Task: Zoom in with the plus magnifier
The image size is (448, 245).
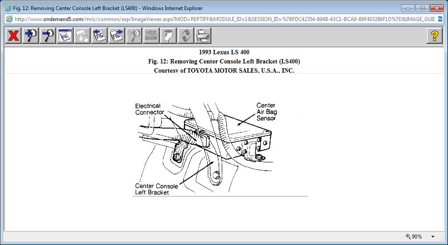Action: point(31,36)
